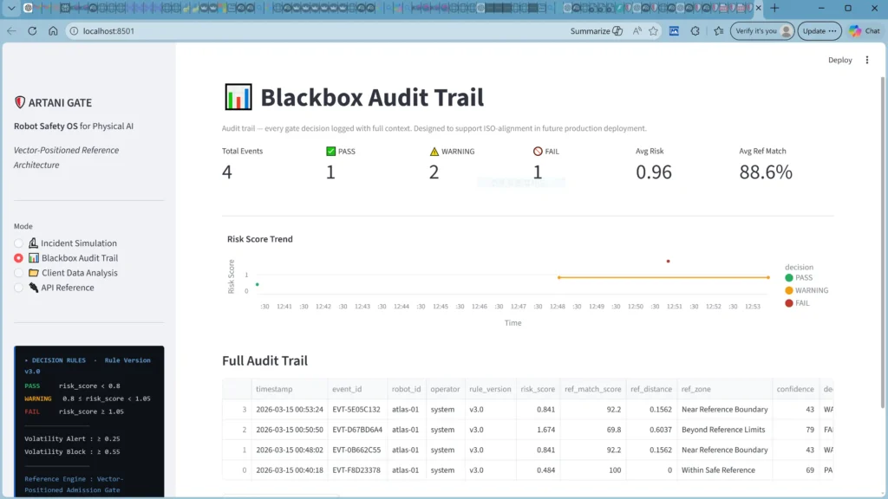Click the Verify it's you profile button
This screenshot has width=888, height=499.
click(x=762, y=30)
